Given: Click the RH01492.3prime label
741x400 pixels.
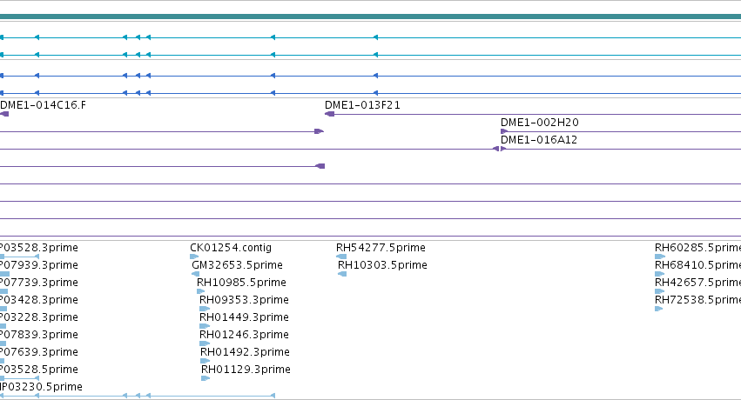Looking at the screenshot, I should coord(245,352).
